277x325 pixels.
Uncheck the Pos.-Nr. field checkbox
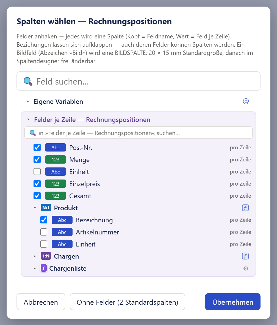(x=37, y=147)
